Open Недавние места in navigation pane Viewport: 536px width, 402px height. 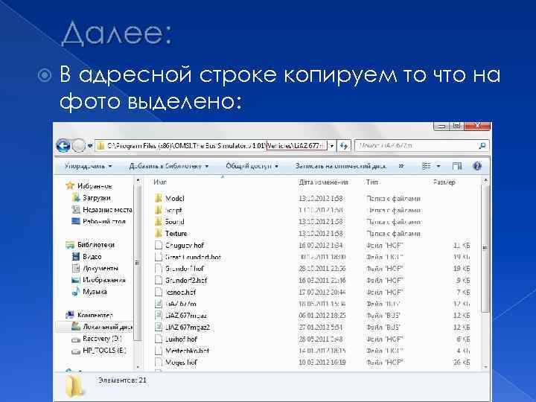tap(107, 209)
